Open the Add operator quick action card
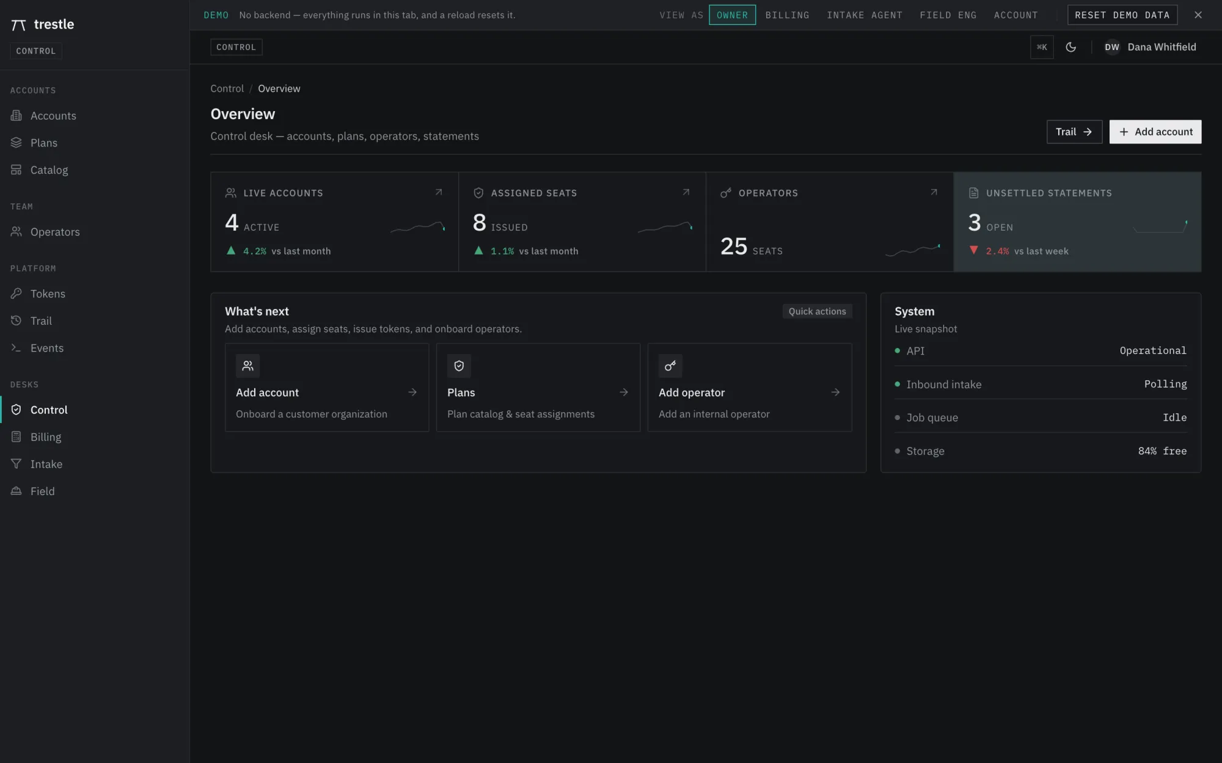Image resolution: width=1222 pixels, height=763 pixels. pos(750,388)
